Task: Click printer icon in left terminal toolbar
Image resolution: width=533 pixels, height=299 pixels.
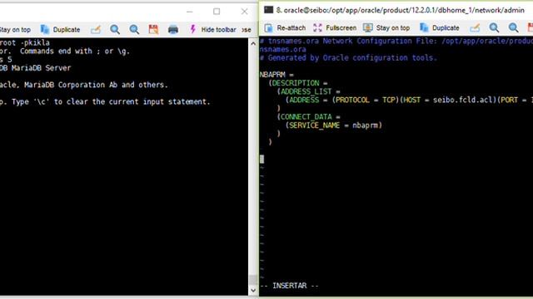Action: pos(173,30)
